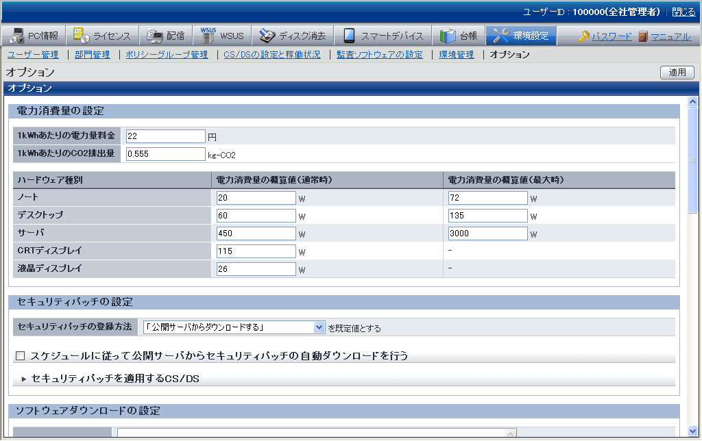
Task: Select the 配信 tab icon
Action: [154, 36]
